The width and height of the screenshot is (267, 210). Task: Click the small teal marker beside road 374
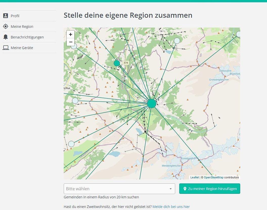tap(117, 63)
